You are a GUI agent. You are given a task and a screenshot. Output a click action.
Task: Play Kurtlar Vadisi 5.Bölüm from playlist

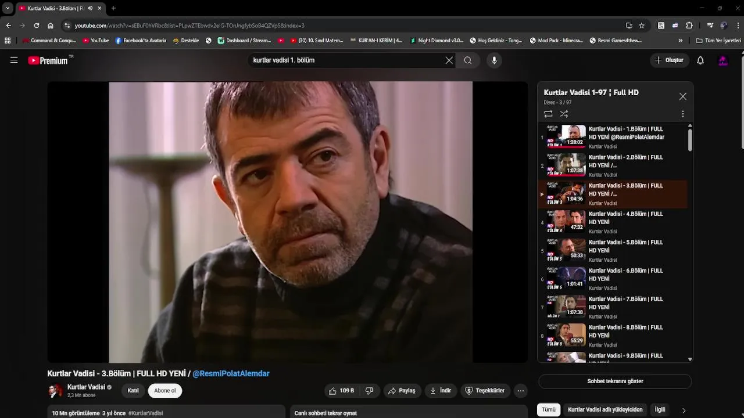613,251
